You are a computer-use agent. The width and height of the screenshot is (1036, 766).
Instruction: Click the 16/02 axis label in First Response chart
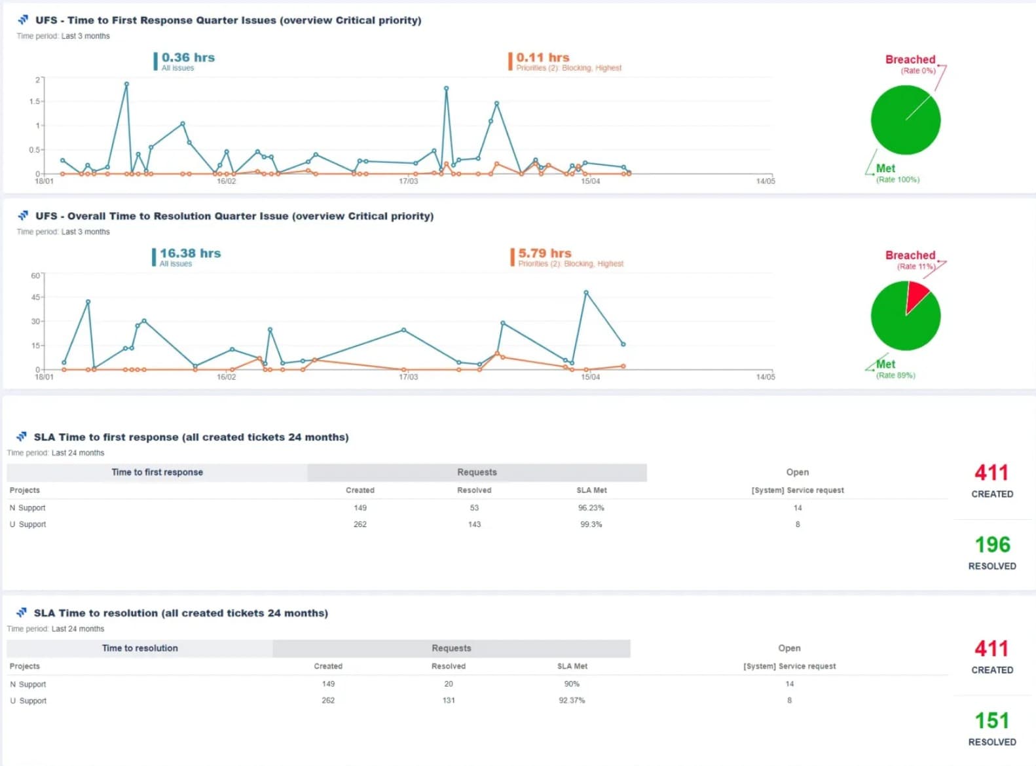pyautogui.click(x=227, y=181)
